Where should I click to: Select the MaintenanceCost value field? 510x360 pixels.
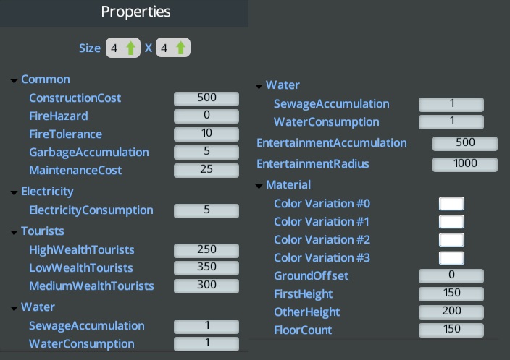click(x=206, y=171)
